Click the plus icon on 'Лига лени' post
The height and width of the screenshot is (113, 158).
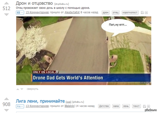tap(148, 106)
